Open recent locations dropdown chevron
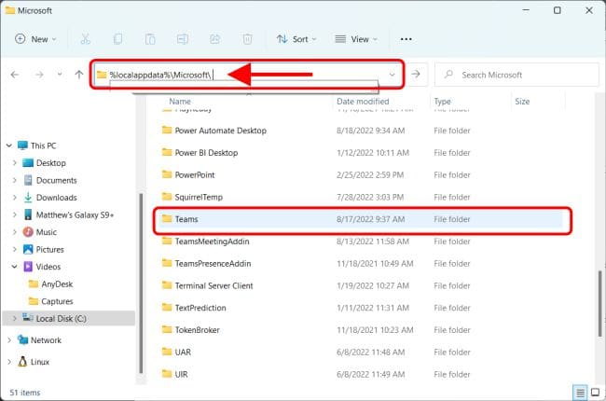 click(59, 75)
